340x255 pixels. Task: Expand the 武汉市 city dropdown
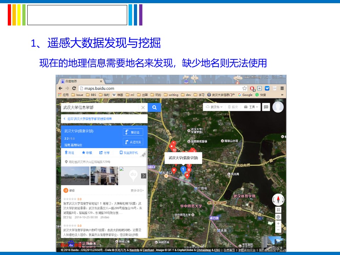click(214, 107)
